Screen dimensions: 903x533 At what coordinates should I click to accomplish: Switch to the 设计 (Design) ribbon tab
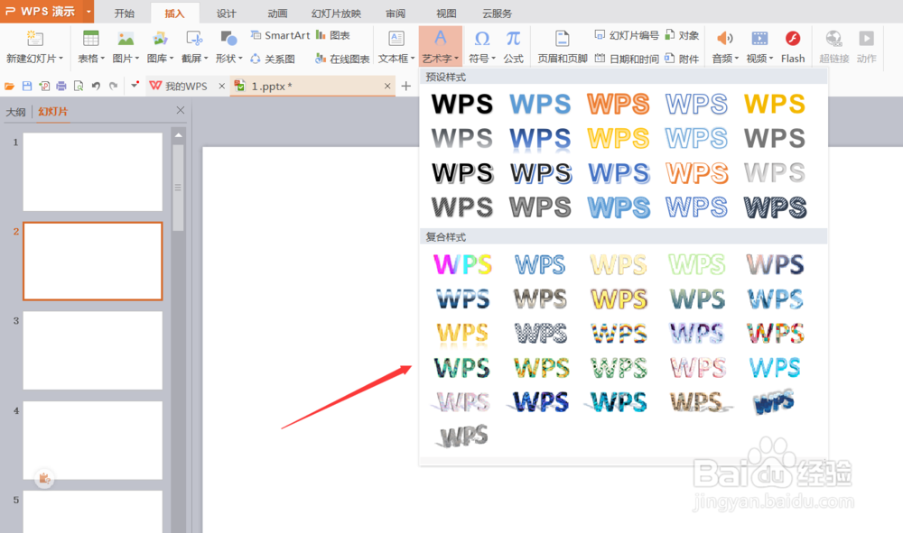pyautogui.click(x=227, y=14)
